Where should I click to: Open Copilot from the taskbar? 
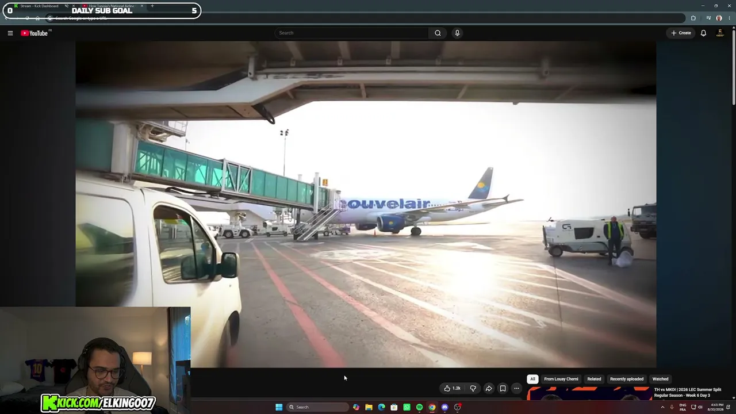[356, 407]
